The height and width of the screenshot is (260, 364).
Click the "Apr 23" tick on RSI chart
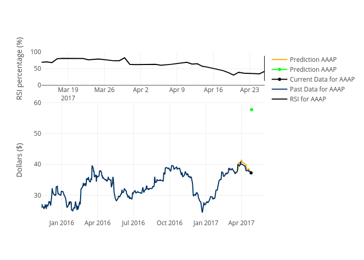(x=250, y=90)
